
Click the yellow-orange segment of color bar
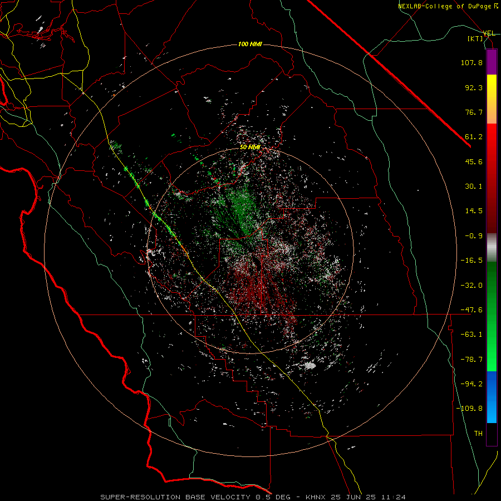(492, 99)
